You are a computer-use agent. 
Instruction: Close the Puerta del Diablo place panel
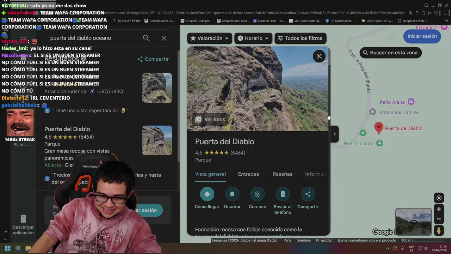[x=319, y=56]
